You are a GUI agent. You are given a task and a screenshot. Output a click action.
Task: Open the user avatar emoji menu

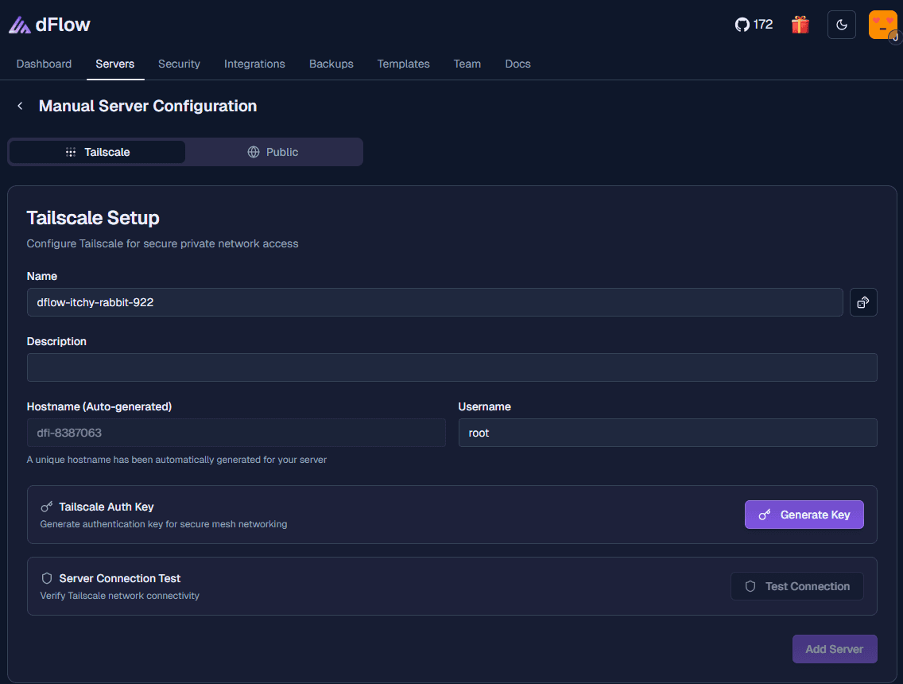coord(882,24)
